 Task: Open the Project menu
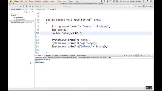[x=59, y=1]
